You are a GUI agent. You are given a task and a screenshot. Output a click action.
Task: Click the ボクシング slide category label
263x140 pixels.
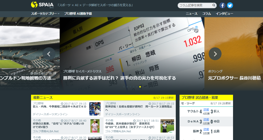pyautogui.click(x=215, y=71)
